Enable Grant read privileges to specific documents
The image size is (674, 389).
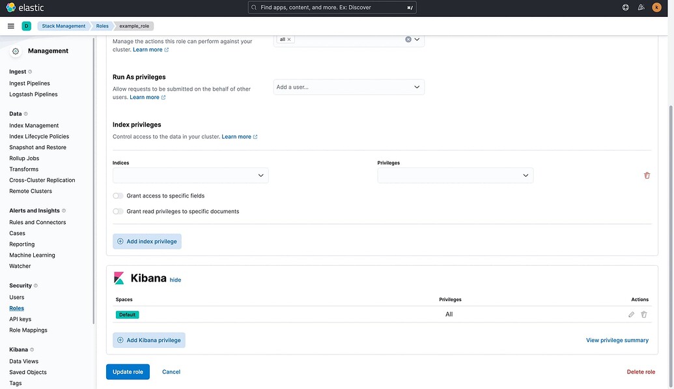click(x=117, y=211)
